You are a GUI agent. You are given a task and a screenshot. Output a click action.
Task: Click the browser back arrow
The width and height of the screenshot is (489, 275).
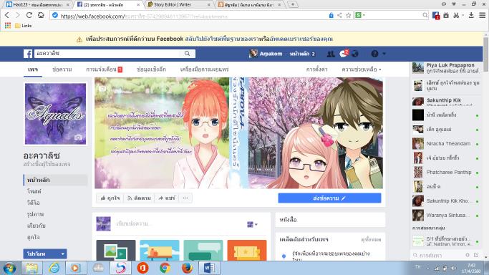click(x=7, y=15)
